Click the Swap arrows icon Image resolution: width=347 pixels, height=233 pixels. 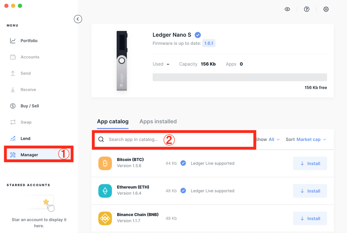(13, 122)
